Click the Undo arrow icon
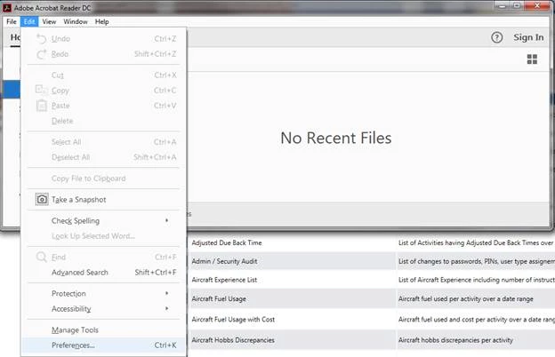The width and height of the screenshot is (555, 357). coord(42,38)
